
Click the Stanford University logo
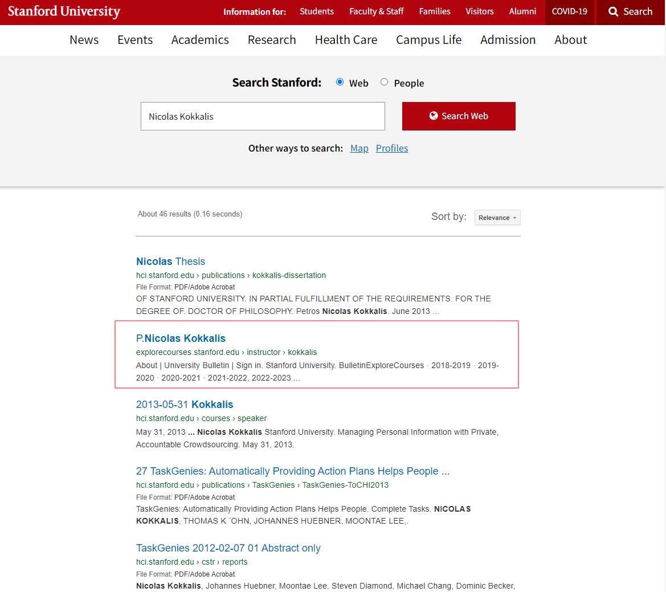tap(64, 11)
